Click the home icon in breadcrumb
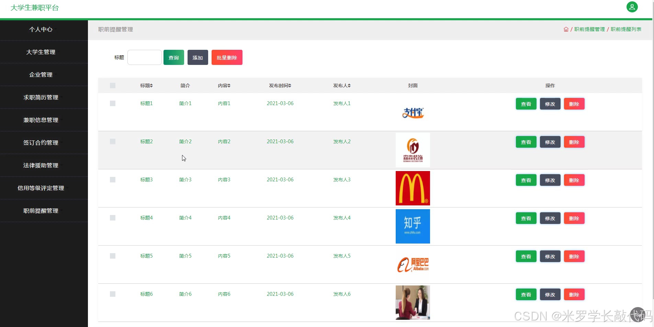The image size is (654, 327). 566,30
